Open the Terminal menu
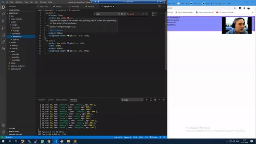This screenshot has width=256, height=144. point(43,2)
